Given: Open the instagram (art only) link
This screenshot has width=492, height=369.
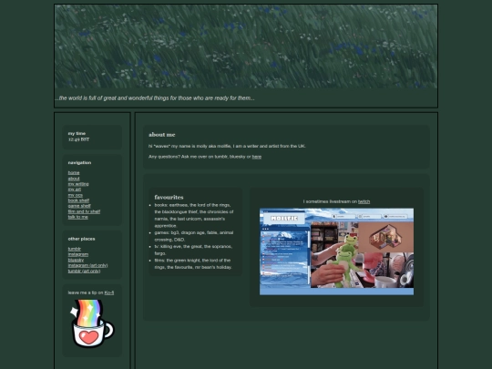Looking at the screenshot, I should pyautogui.click(x=87, y=265).
